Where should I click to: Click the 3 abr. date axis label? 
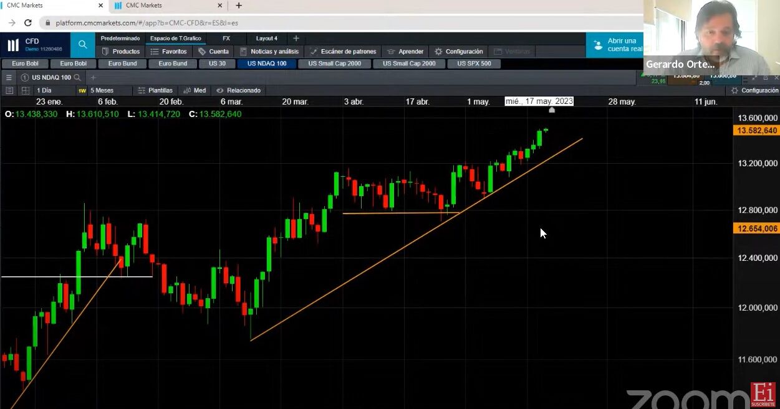click(x=354, y=101)
